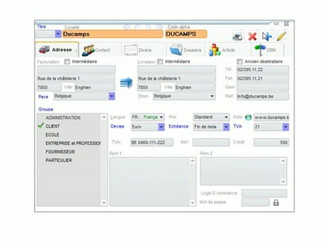Click the Société field containing Ducamps
The image size is (325, 243).
pyautogui.click(x=112, y=34)
